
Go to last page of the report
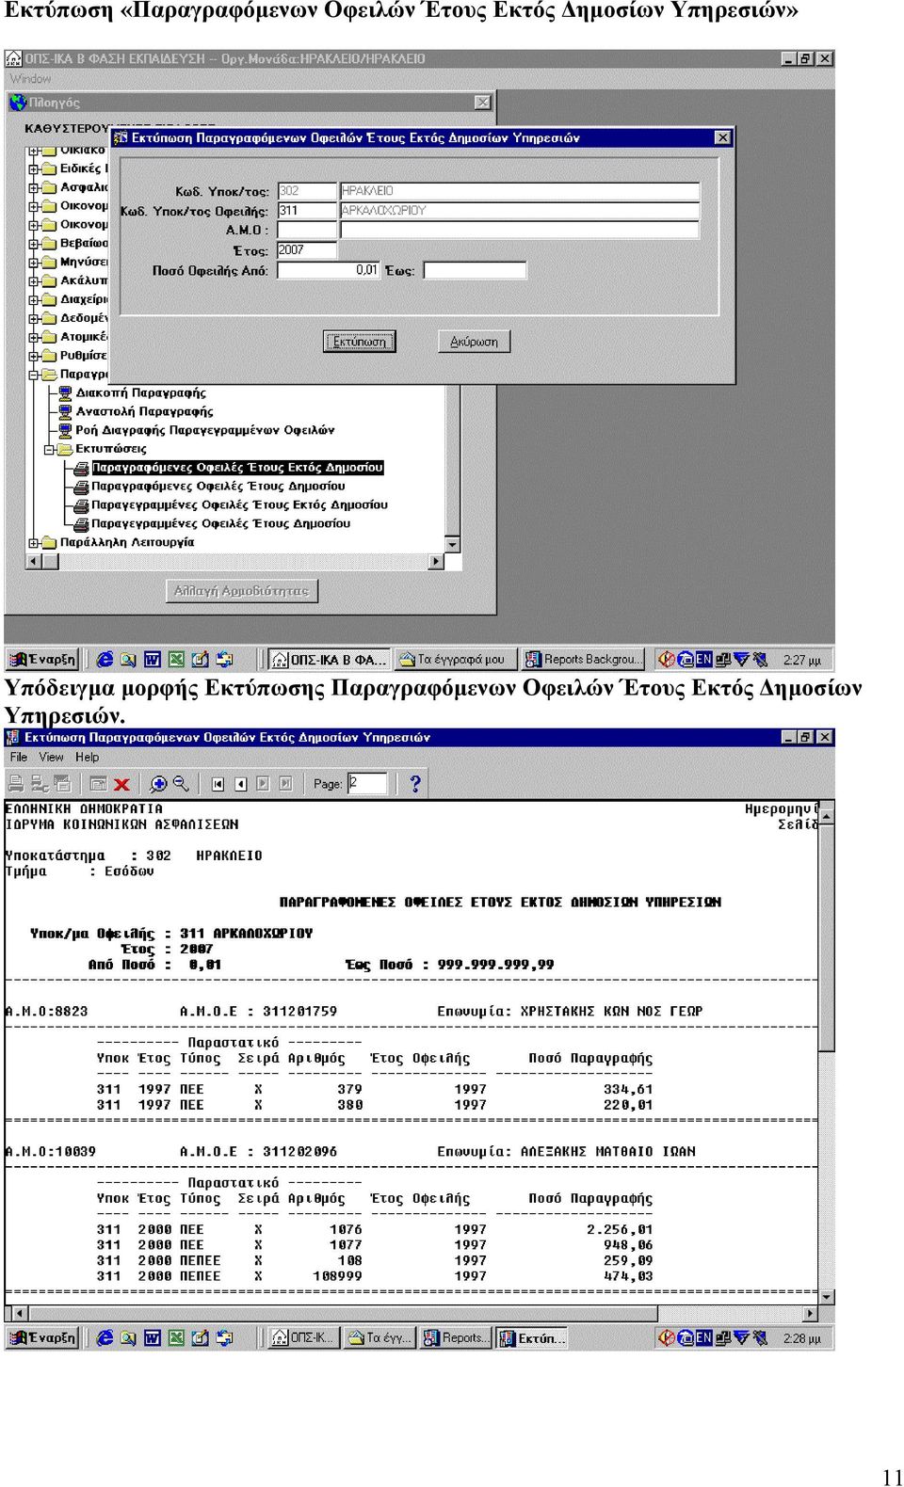285,784
